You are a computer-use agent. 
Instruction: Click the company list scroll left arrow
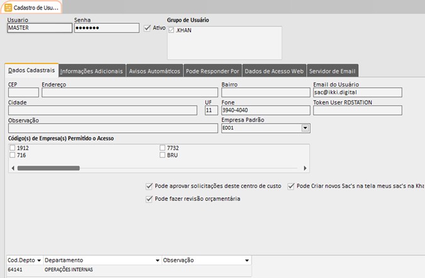pos(13,168)
